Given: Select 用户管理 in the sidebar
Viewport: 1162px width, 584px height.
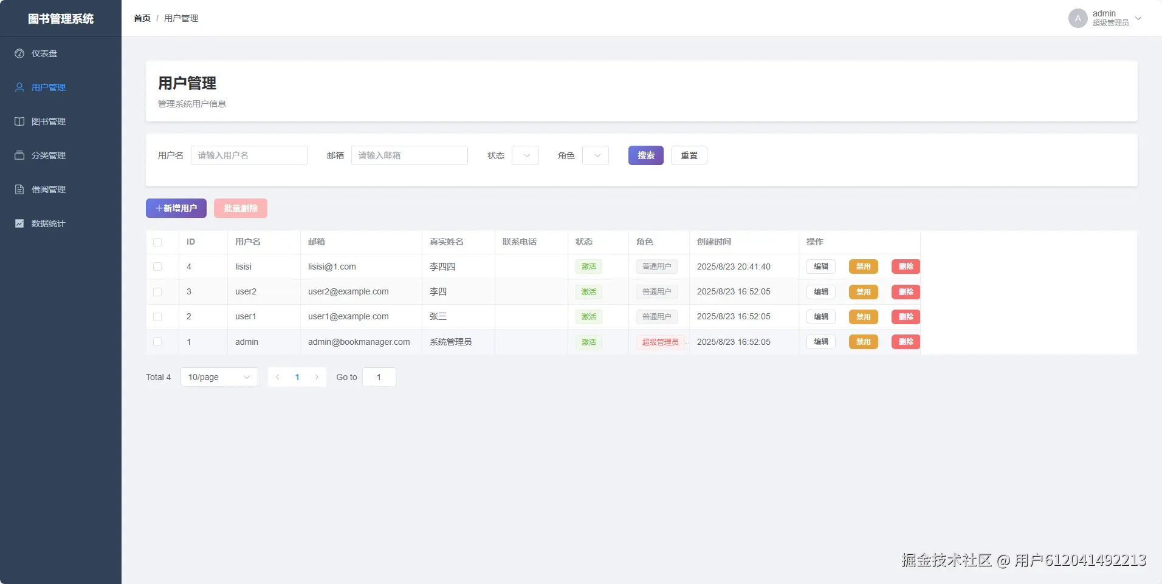Looking at the screenshot, I should [x=61, y=87].
